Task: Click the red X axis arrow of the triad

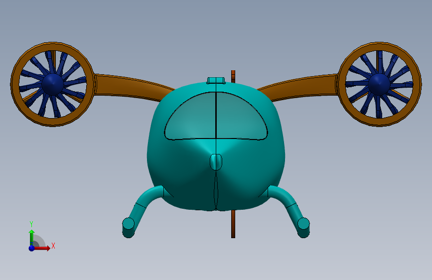Action: point(42,248)
